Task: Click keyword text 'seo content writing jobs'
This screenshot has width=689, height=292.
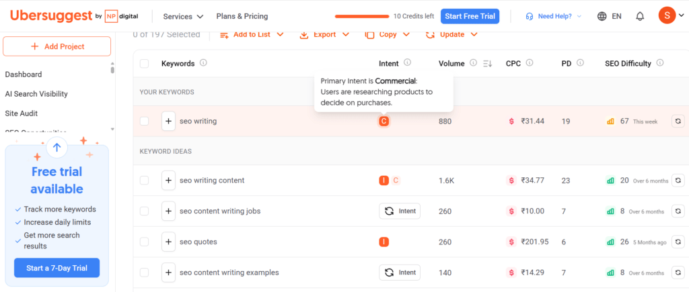Action: [x=220, y=211]
